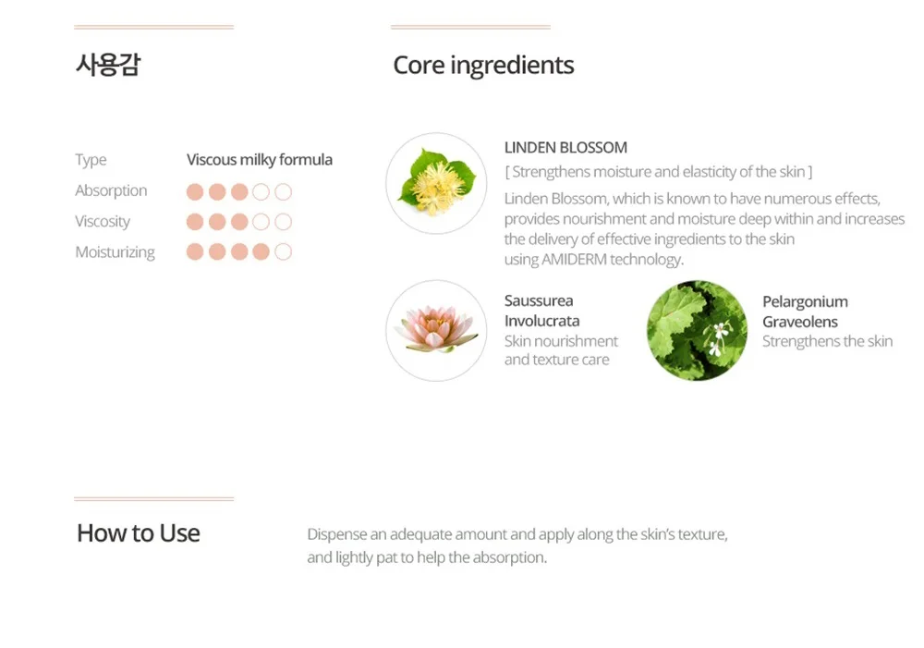This screenshot has width=924, height=648.
Task: Click the Moisturizing label
Action: coord(115,252)
